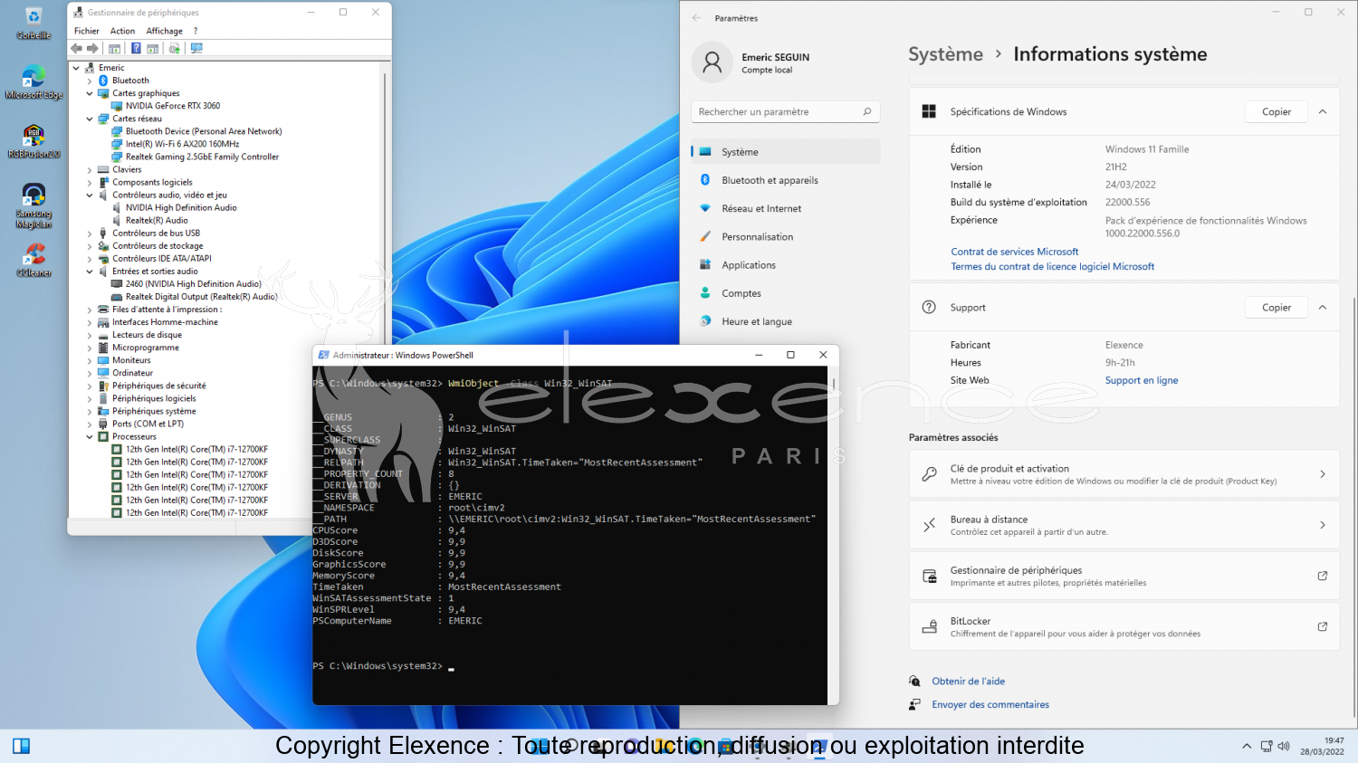Select Realtek(R) Audio device
The image size is (1358, 763).
click(157, 220)
